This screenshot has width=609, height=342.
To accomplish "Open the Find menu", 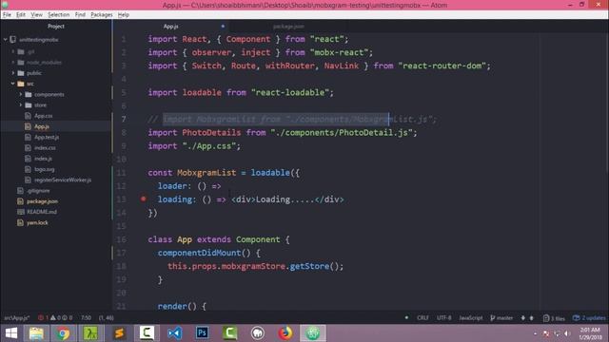I will (80, 15).
